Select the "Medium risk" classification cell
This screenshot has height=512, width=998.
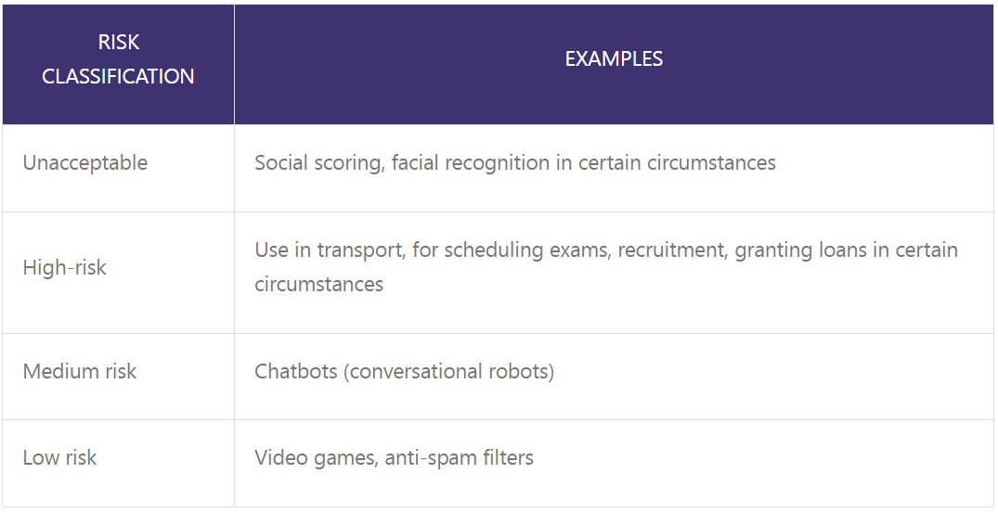[79, 372]
